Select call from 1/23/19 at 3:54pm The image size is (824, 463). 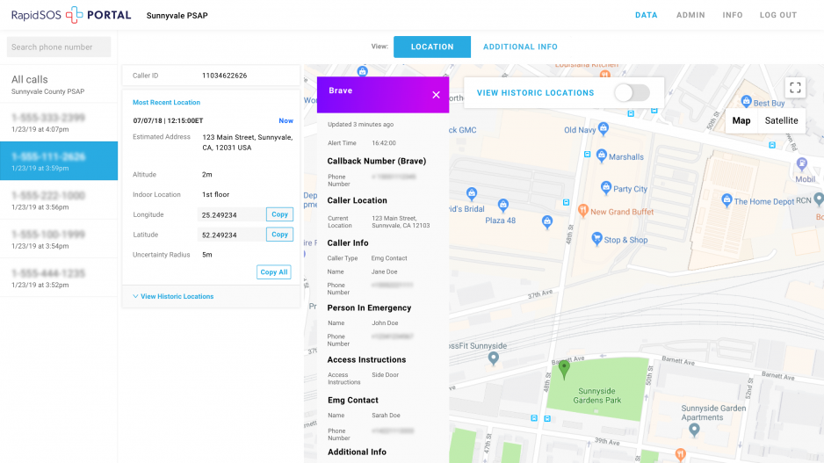point(59,239)
